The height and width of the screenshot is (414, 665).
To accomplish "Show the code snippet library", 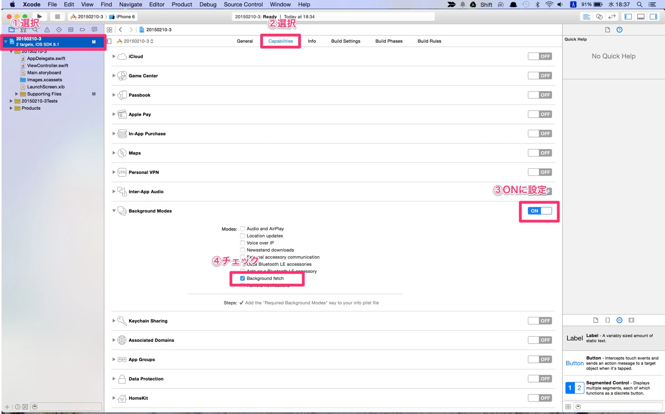I will pyautogui.click(x=608, y=320).
